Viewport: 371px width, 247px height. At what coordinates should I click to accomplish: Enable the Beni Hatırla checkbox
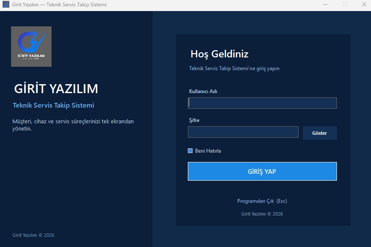[x=190, y=151]
